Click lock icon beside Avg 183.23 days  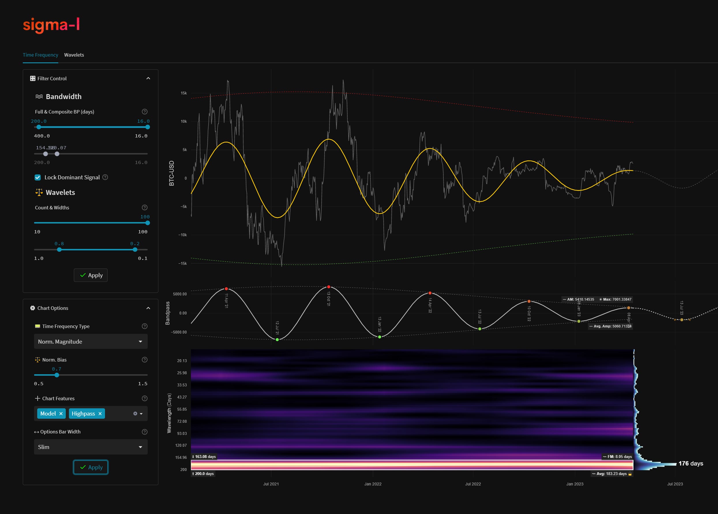click(630, 474)
